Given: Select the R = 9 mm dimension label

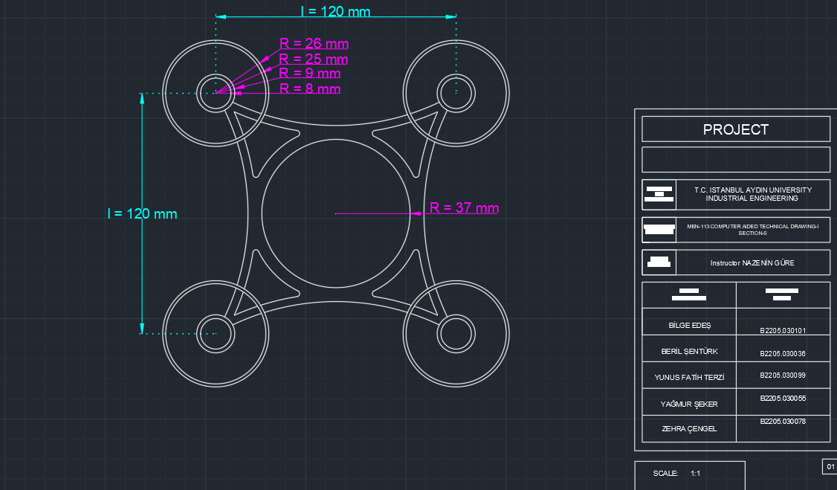Looking at the screenshot, I should (x=310, y=74).
